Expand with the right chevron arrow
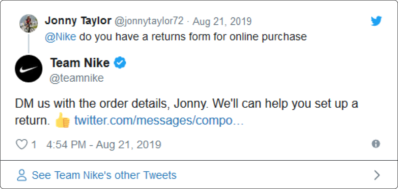 pyautogui.click(x=377, y=175)
